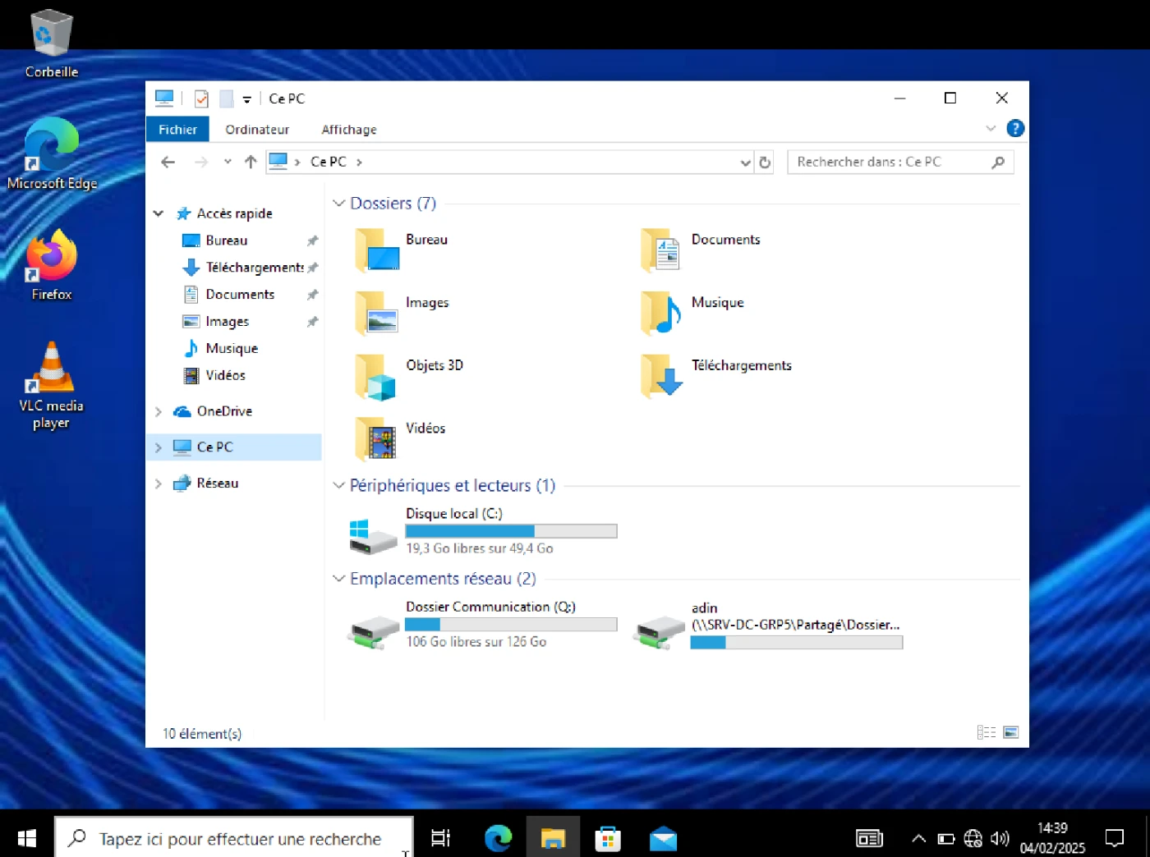Select the Firefox desktop shortcut
This screenshot has width=1150, height=857.
(x=52, y=265)
